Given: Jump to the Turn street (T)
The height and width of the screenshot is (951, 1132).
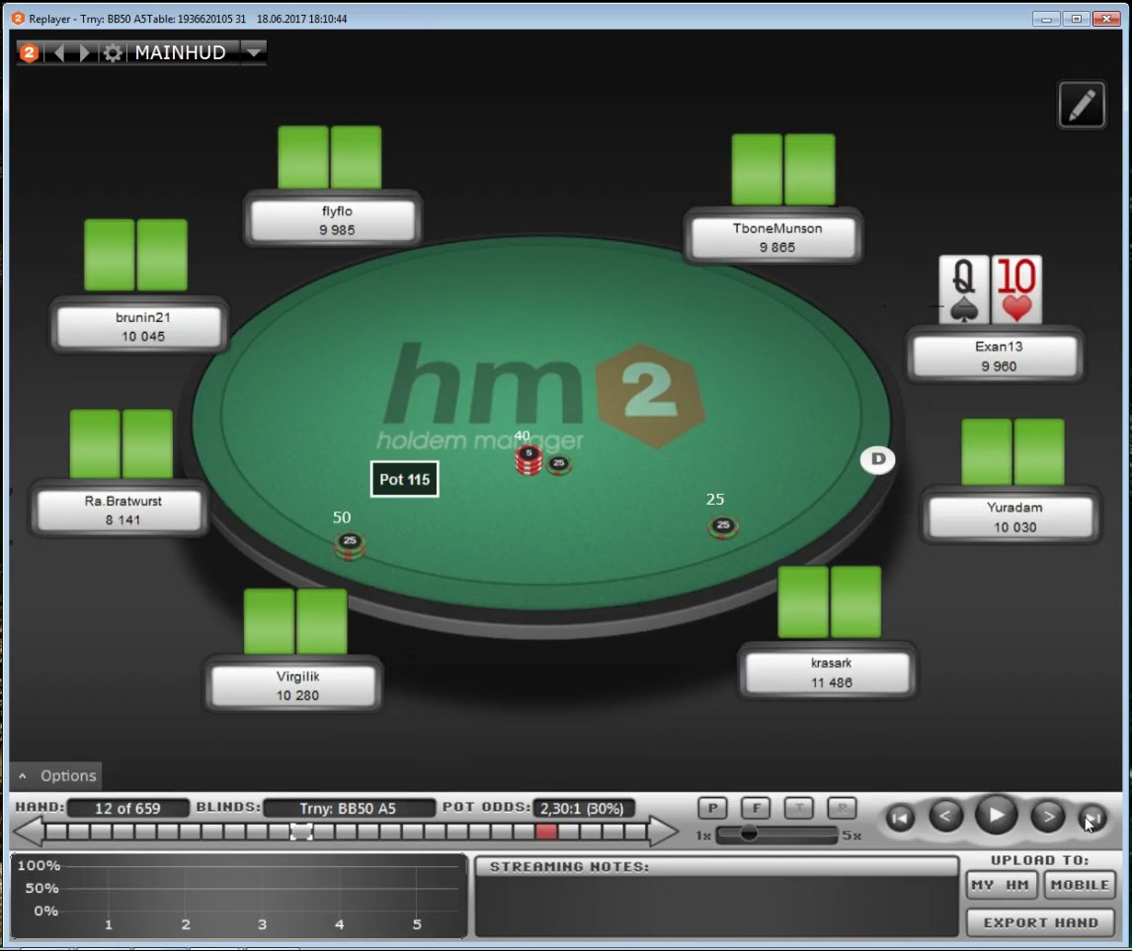Looking at the screenshot, I should coord(798,808).
